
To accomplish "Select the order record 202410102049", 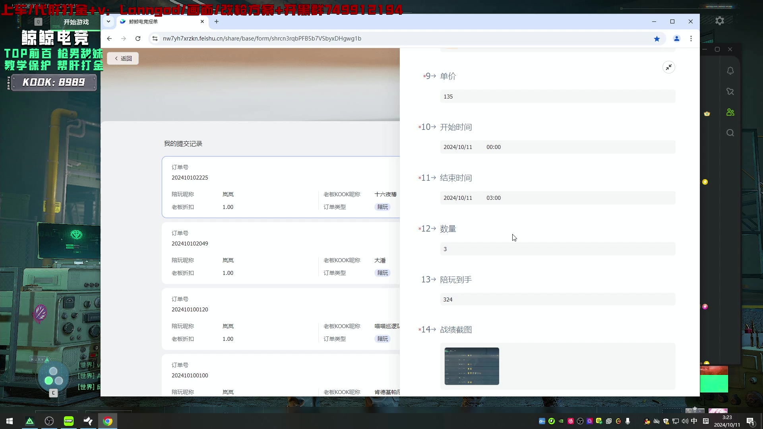I will click(281, 253).
